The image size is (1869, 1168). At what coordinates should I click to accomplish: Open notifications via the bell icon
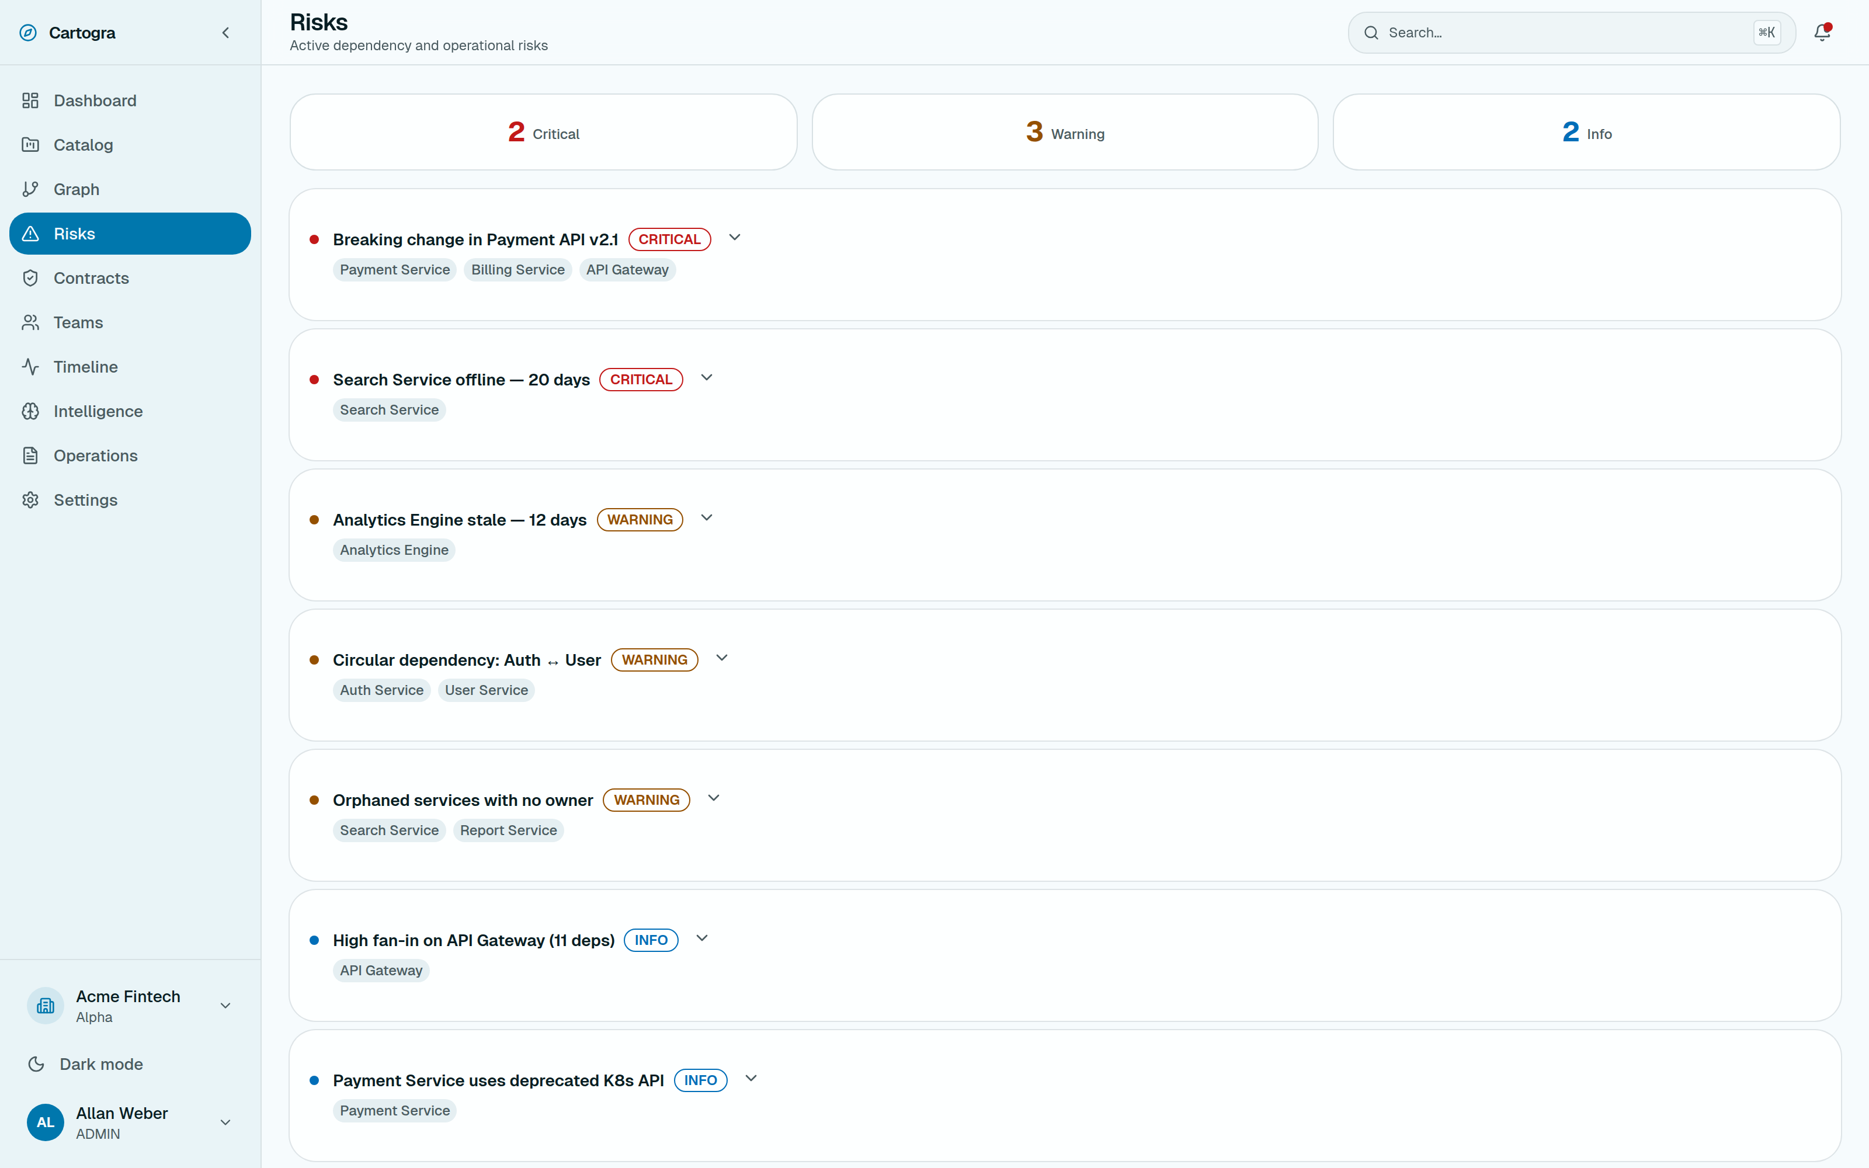pyautogui.click(x=1822, y=33)
